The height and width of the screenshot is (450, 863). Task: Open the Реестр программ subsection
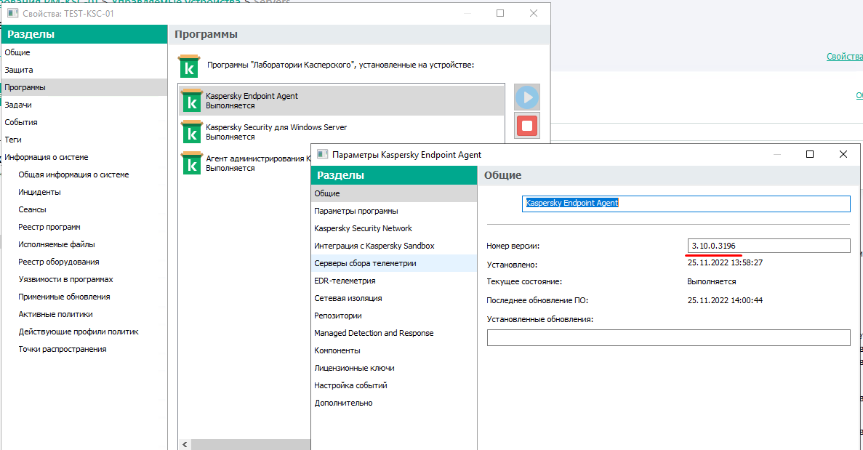[49, 227]
